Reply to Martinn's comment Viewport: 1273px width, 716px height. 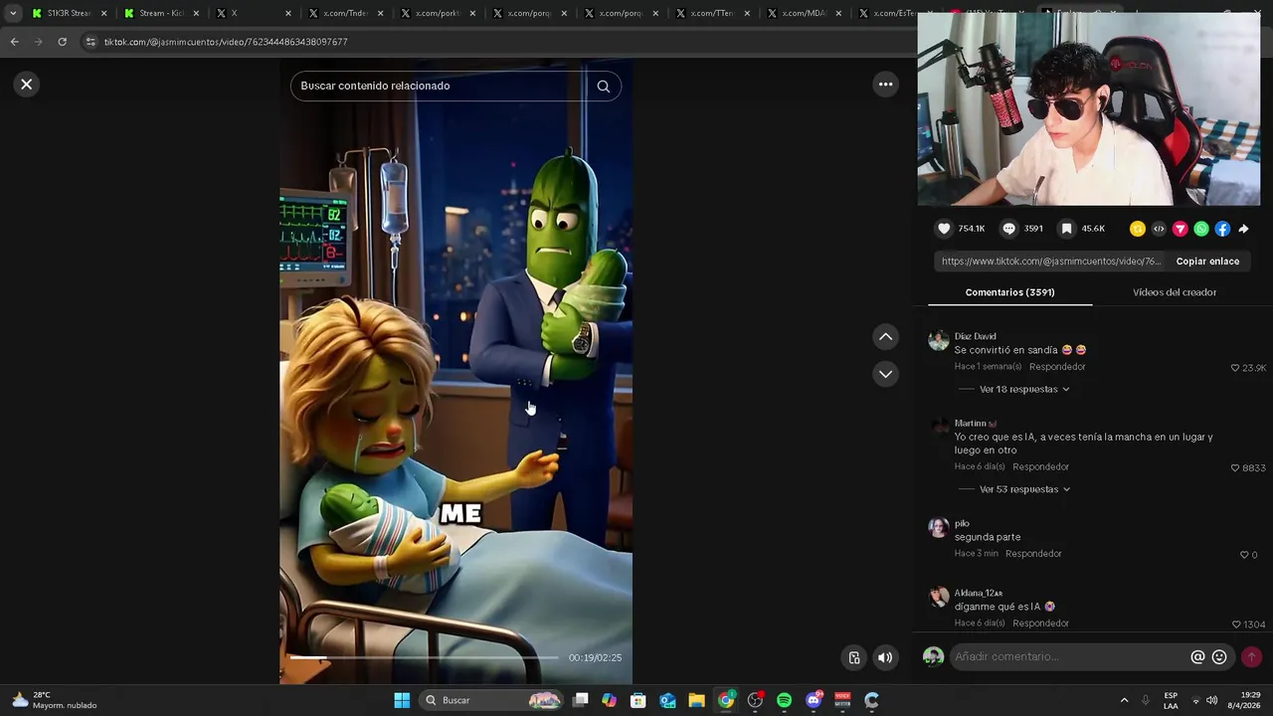[x=1040, y=467]
